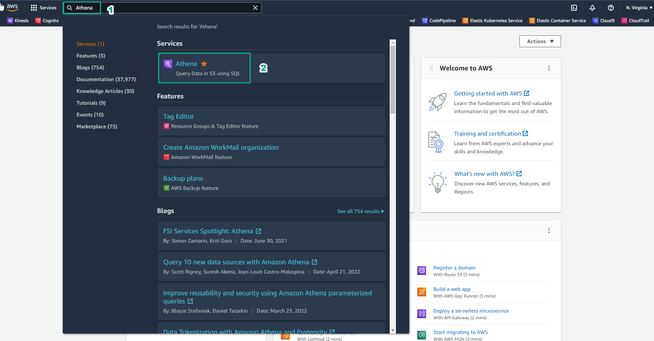Image resolution: width=654 pixels, height=341 pixels.
Task: Click the App Runner web app icon
Action: pos(422,292)
